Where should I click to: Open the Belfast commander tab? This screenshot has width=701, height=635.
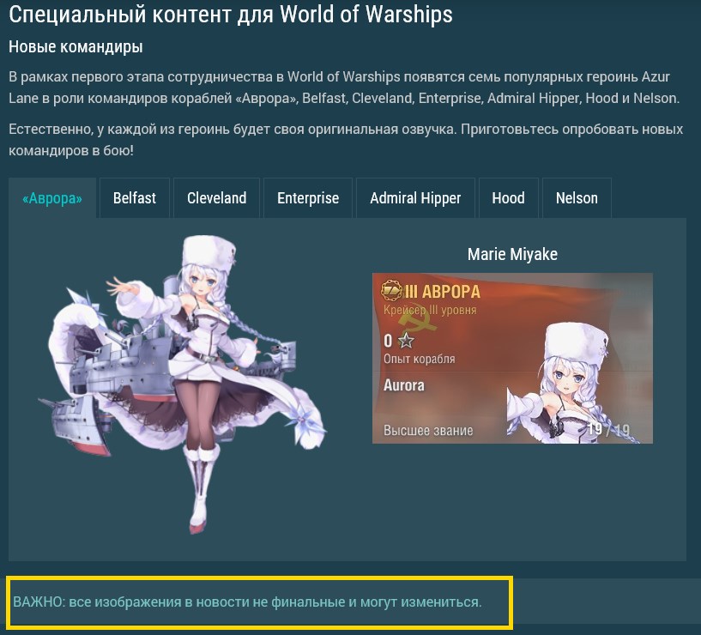coord(135,197)
